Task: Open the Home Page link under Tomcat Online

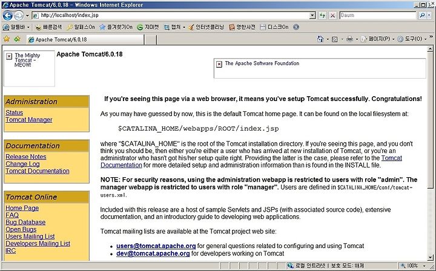Action: click(x=22, y=208)
